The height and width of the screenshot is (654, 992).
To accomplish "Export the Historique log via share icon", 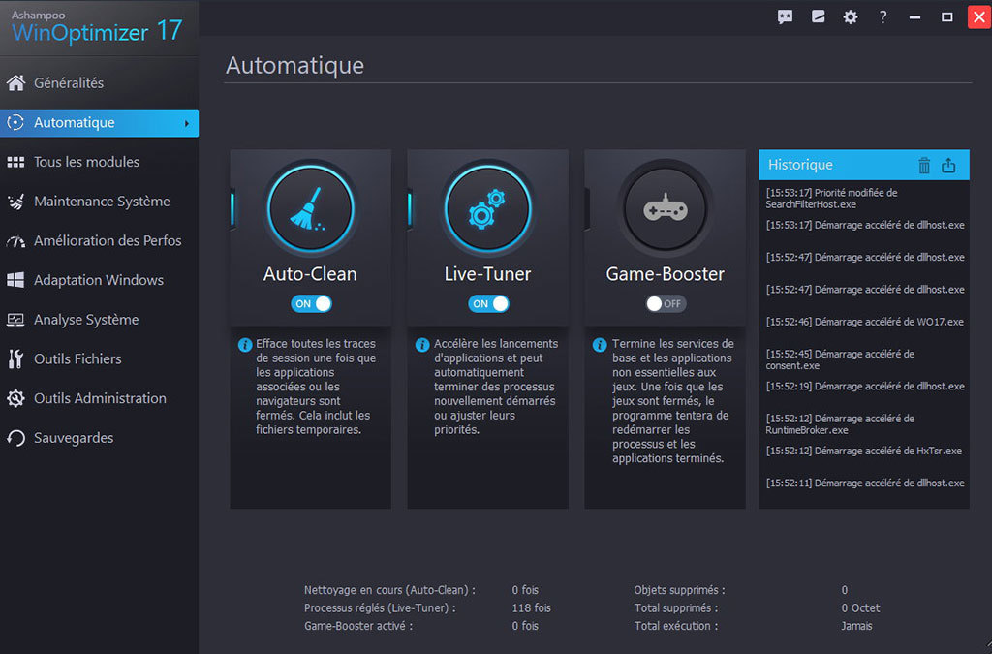I will pyautogui.click(x=948, y=166).
